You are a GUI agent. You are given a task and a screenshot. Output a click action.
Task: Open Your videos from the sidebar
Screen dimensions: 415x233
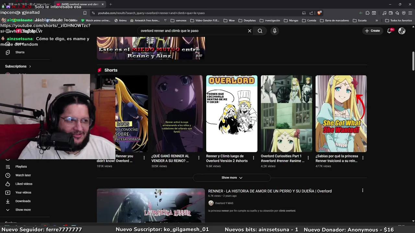23,193
